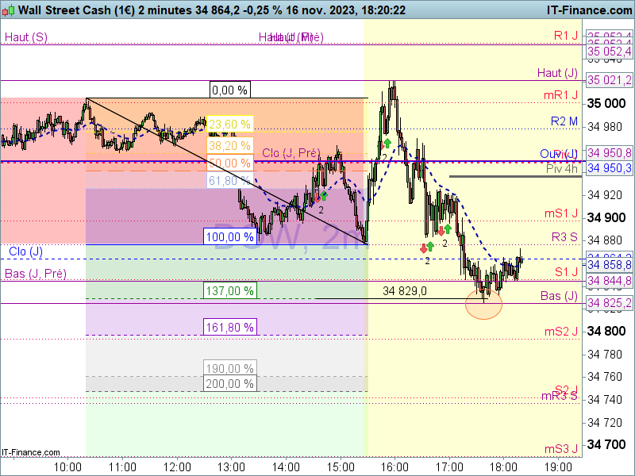Click the 34 900 price axis value

click(x=606, y=217)
